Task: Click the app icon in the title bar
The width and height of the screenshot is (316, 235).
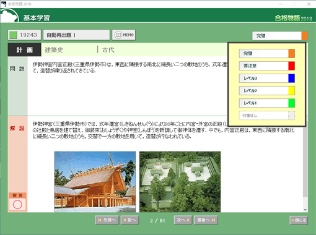Action: [4, 4]
